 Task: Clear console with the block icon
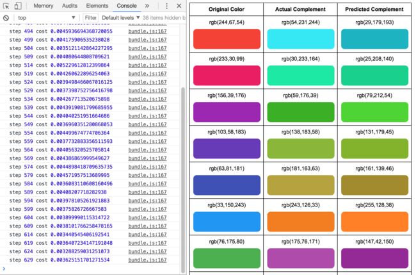coord(6,18)
